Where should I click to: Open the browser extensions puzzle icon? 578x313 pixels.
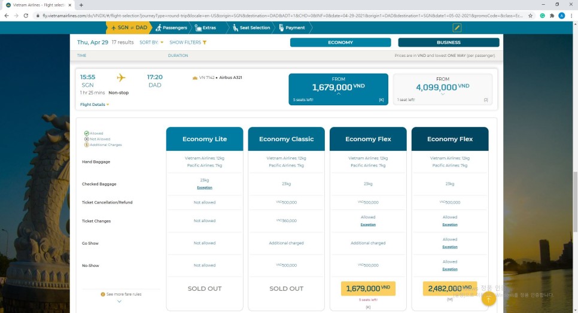(x=552, y=16)
